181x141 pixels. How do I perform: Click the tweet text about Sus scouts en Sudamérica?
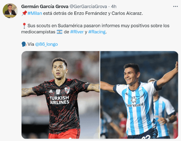(95, 29)
